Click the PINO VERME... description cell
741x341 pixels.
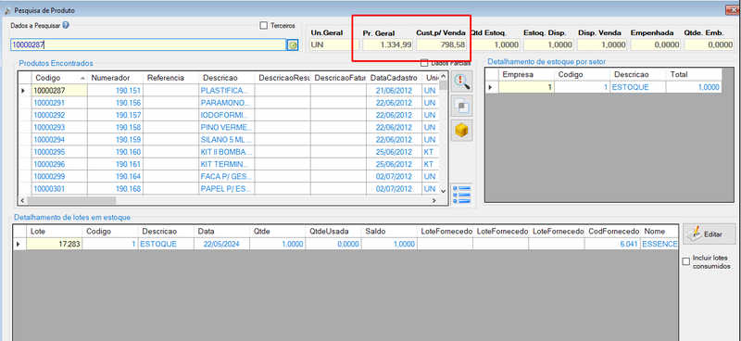pyautogui.click(x=226, y=127)
